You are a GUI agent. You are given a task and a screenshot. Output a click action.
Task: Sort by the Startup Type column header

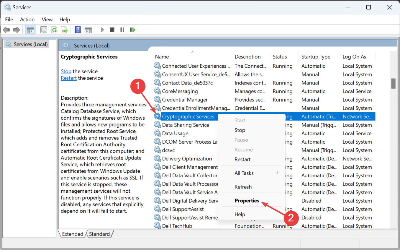pyautogui.click(x=316, y=57)
